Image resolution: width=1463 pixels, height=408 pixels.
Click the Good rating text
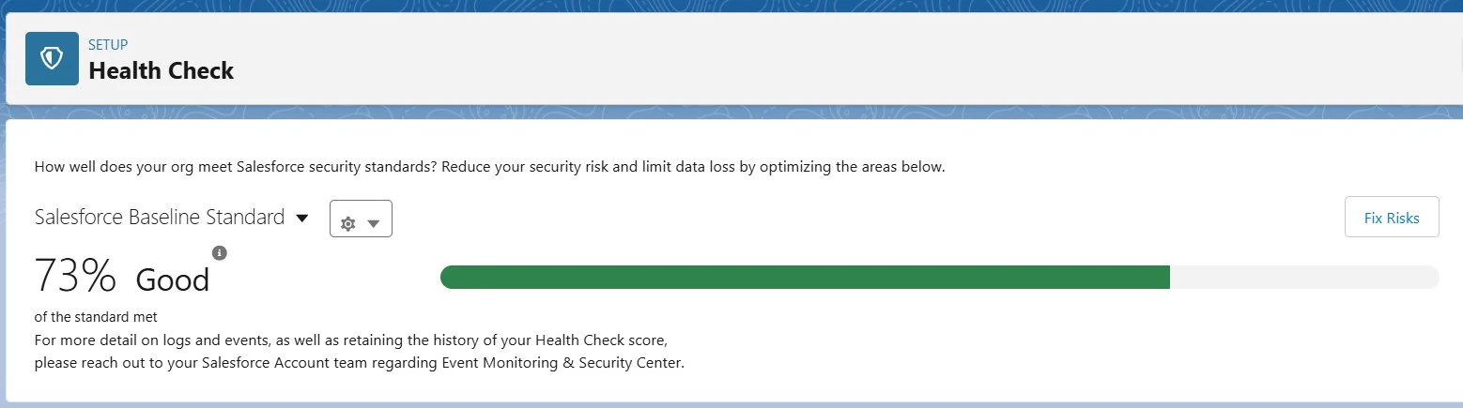[x=173, y=280]
